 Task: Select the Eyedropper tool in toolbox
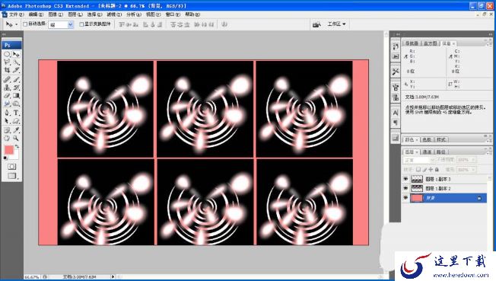(x=16, y=130)
